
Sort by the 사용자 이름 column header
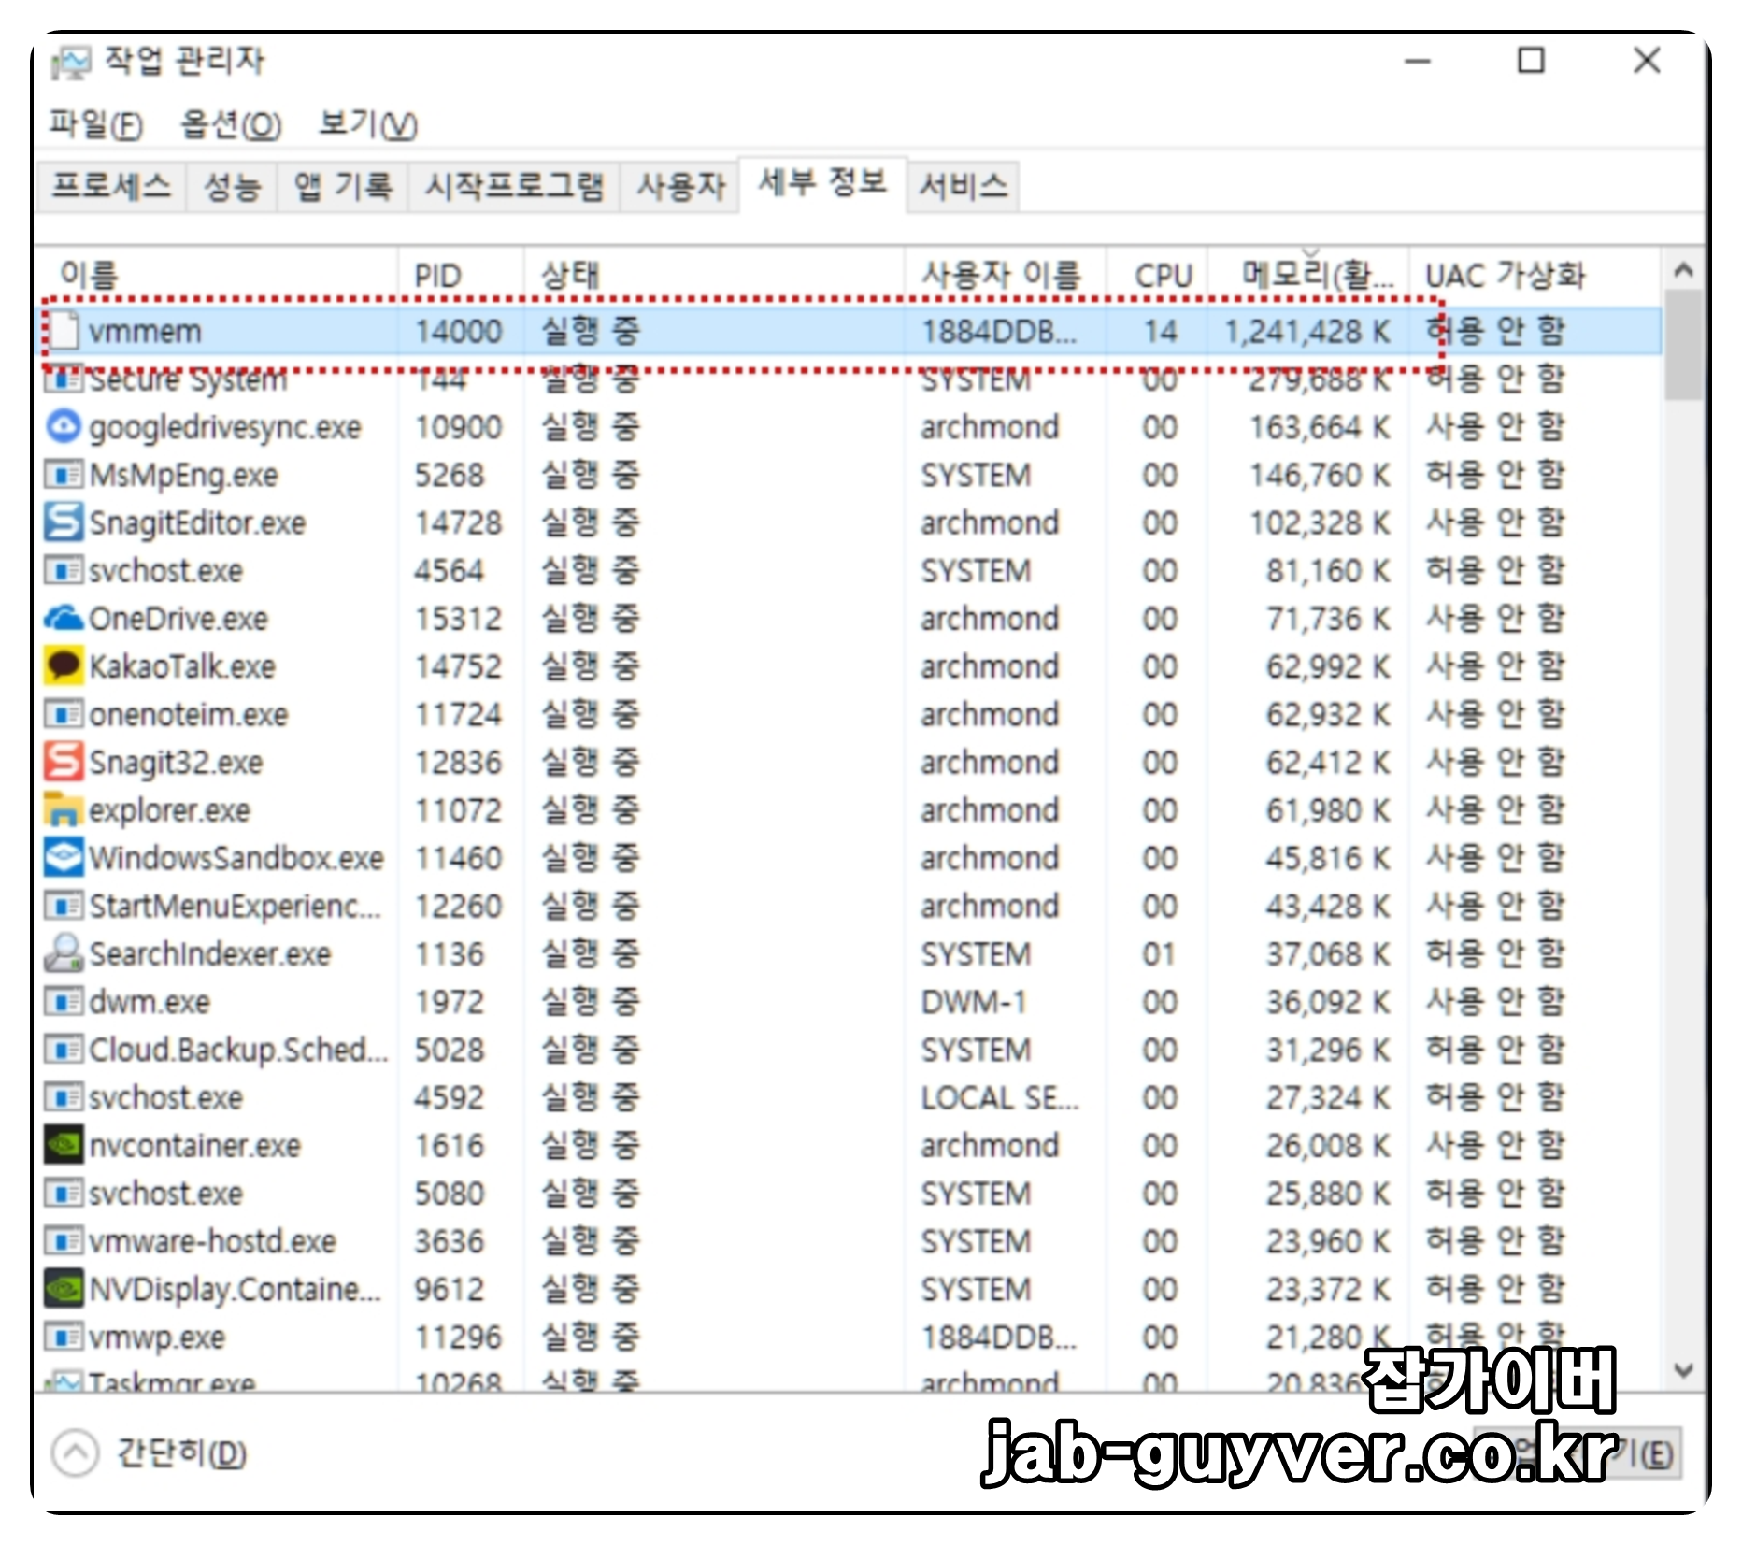[x=1006, y=275]
